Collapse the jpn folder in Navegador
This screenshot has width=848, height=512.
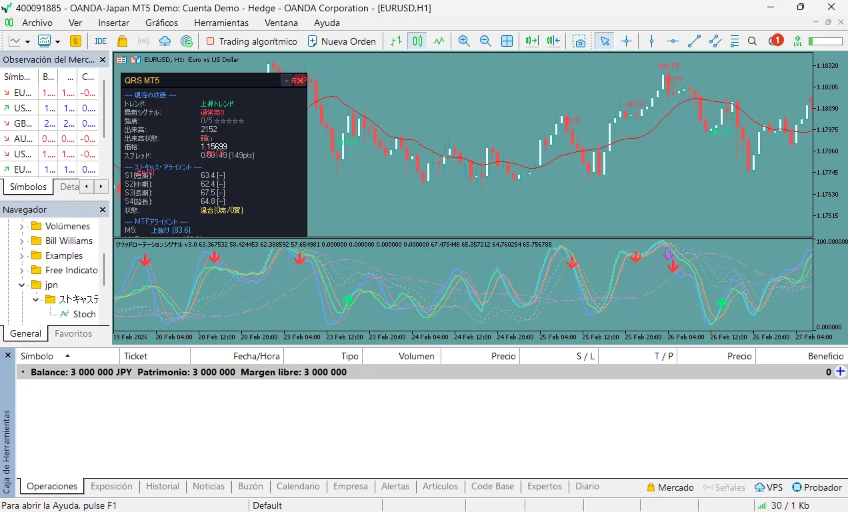[21, 285]
